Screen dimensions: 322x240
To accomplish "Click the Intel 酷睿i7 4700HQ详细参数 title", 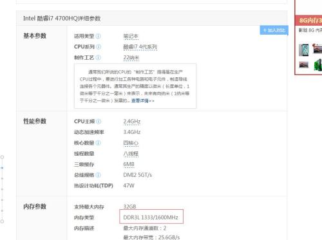I will tap(62, 19).
